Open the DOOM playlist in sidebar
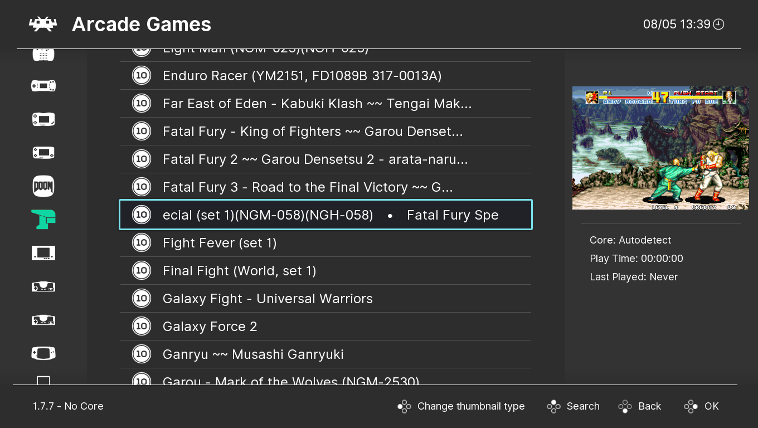The width and height of the screenshot is (758, 428). 43,186
